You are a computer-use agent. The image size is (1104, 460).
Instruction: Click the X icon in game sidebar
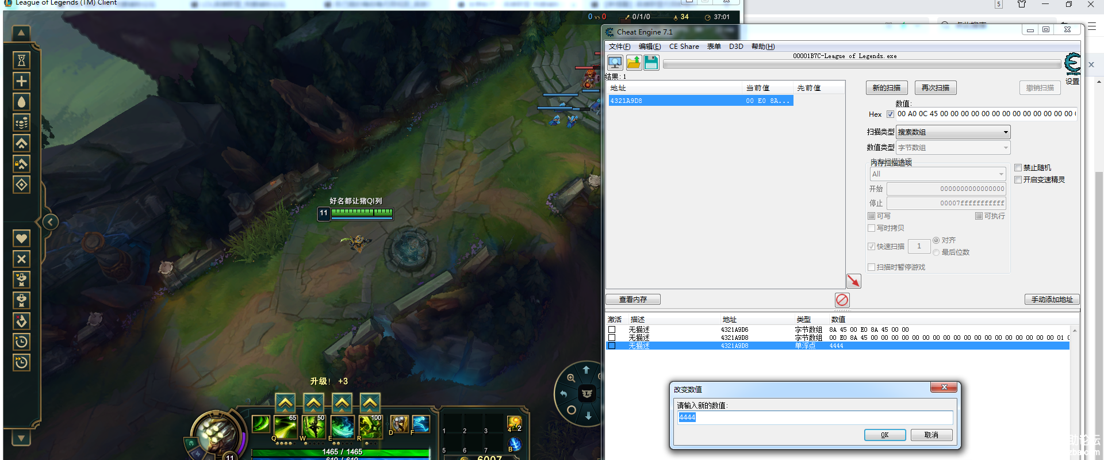click(x=21, y=259)
